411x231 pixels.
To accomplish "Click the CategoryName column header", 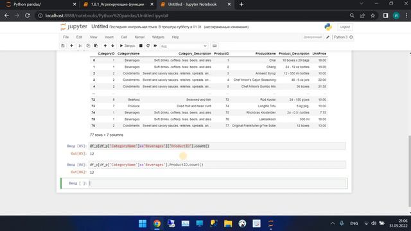I will coord(128,54).
